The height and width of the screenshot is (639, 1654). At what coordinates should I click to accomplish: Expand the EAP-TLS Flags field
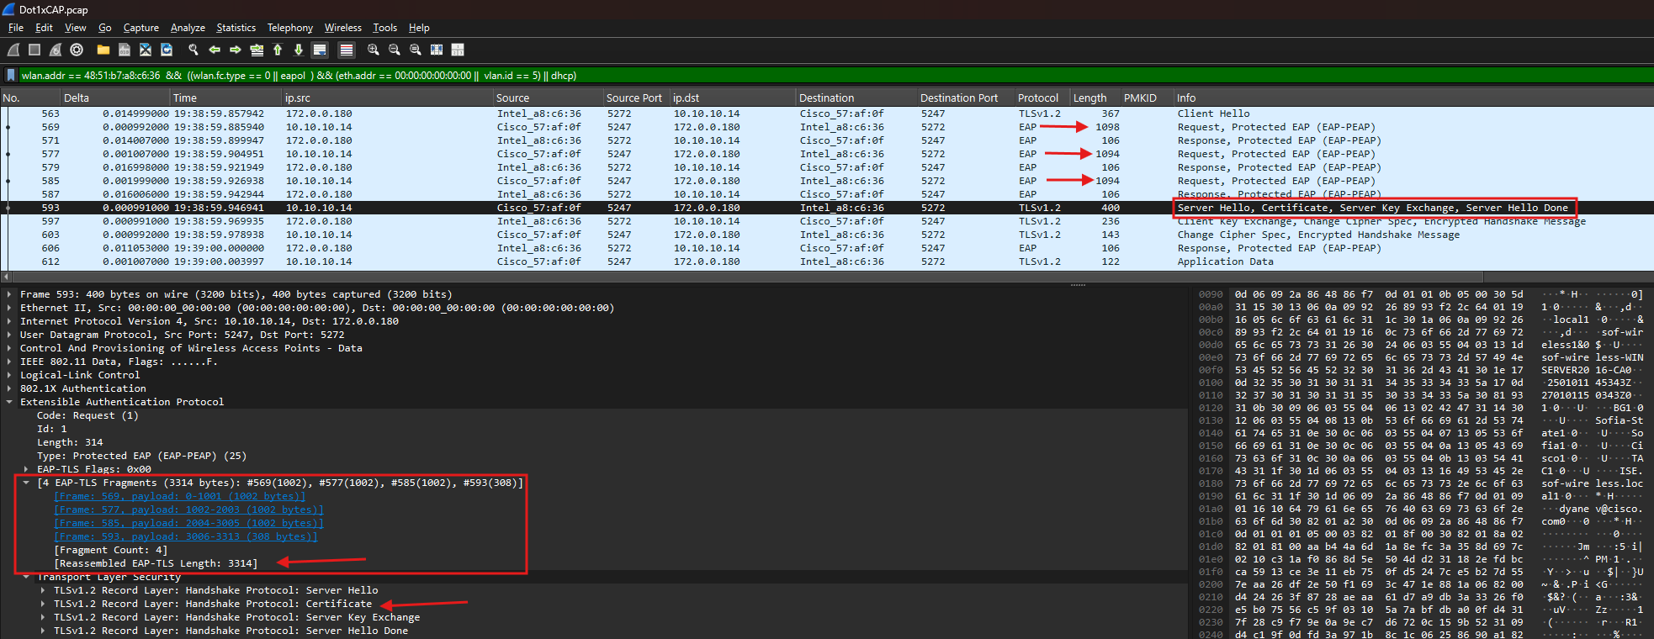click(x=26, y=470)
